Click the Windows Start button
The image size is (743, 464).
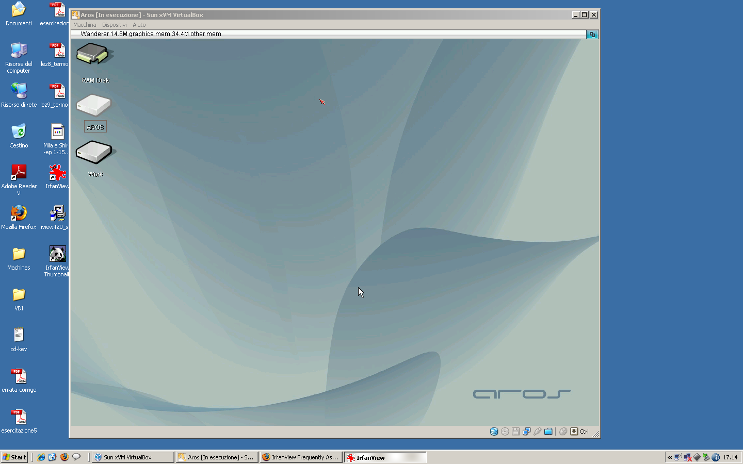coord(14,457)
